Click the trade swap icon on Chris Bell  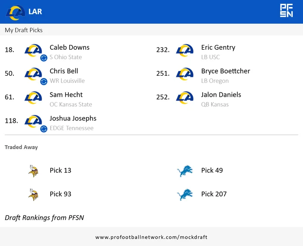point(44,82)
